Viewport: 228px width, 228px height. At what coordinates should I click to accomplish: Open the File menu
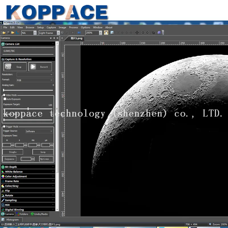point(5,27)
